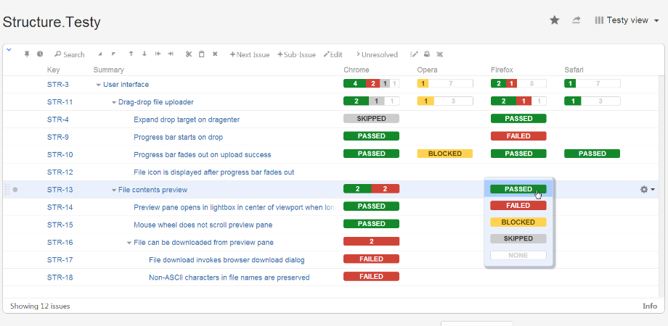Click the Safari column header
This screenshot has width=668, height=326.
[574, 70]
